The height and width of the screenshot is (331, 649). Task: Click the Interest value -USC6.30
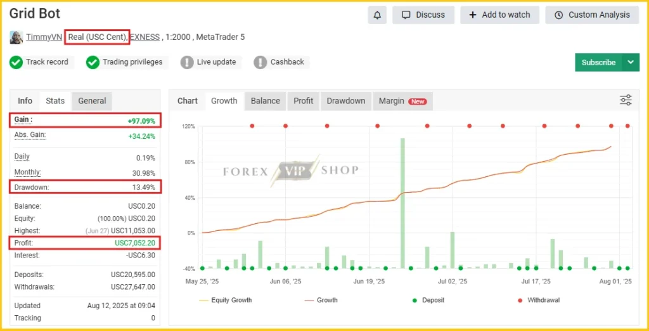pyautogui.click(x=140, y=256)
